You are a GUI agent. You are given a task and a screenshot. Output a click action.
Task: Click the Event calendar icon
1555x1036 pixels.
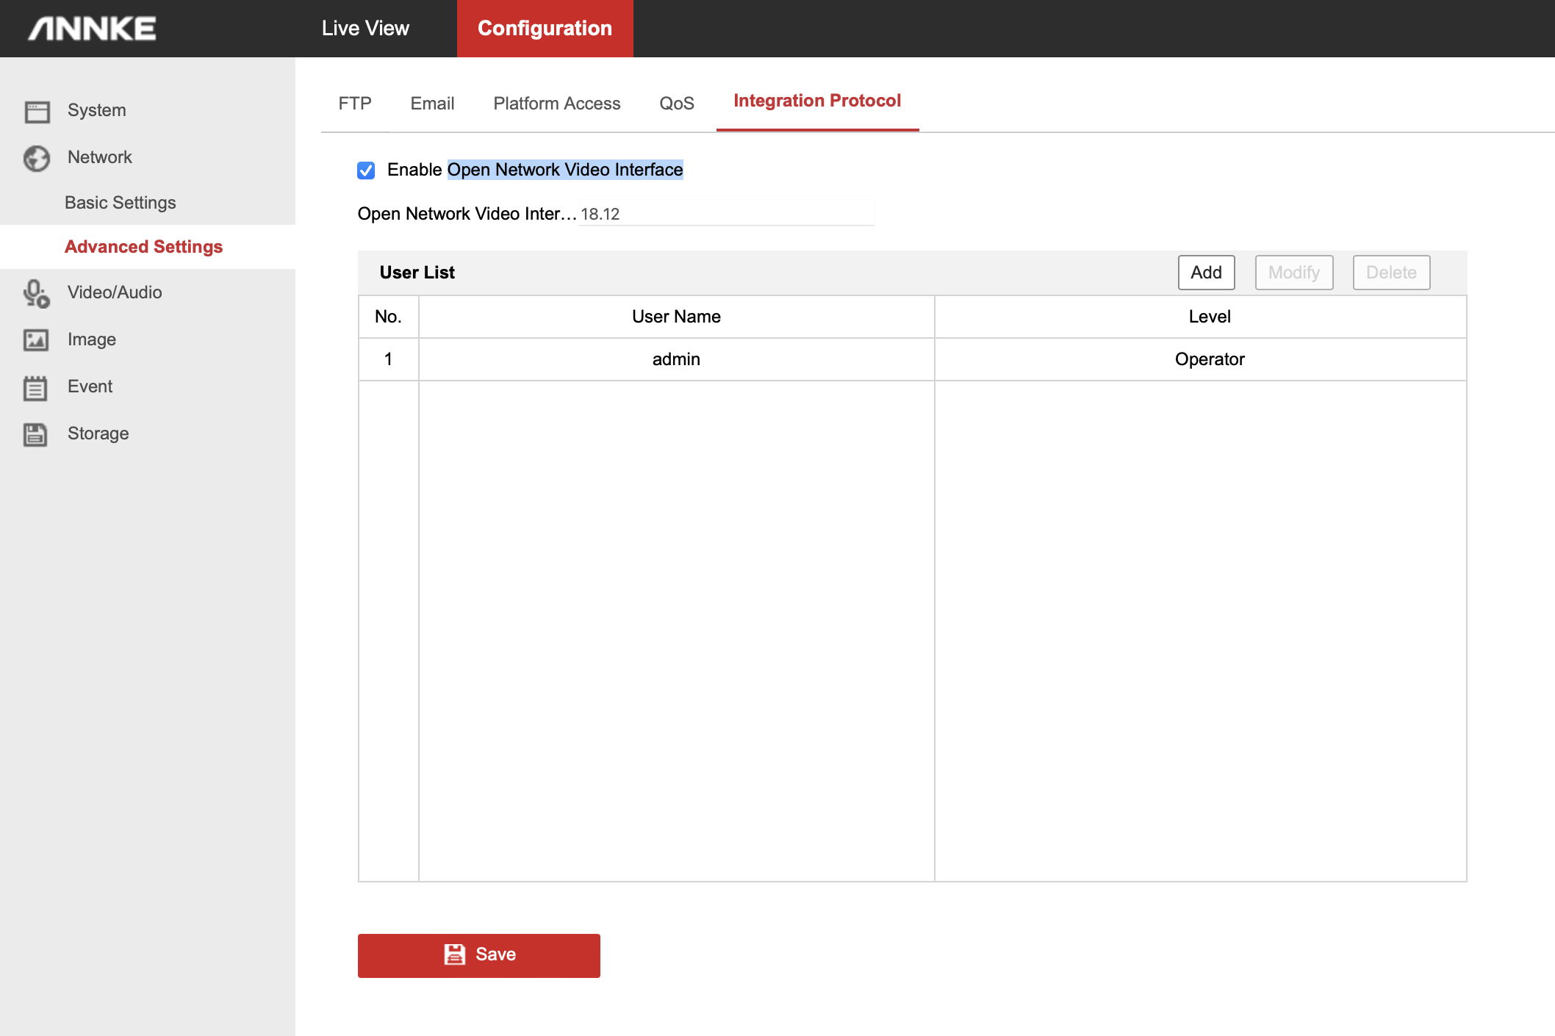35,387
